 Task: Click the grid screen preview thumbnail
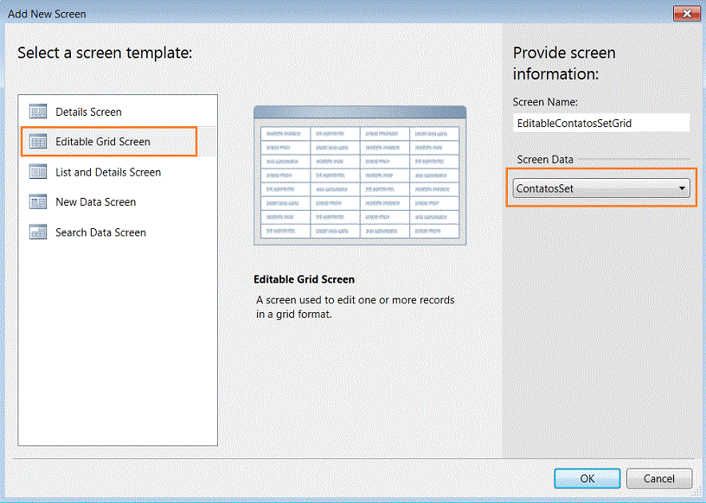[x=360, y=175]
